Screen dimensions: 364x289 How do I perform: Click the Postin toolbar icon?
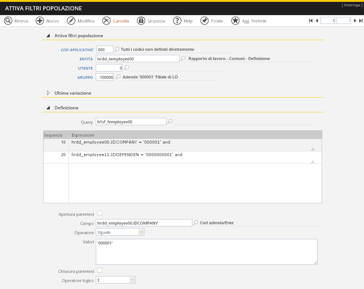204,21
